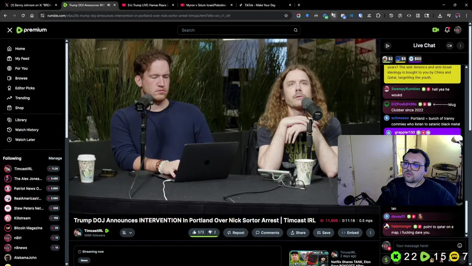
Task: Open Patriot News channel in Following
Action: point(28,188)
